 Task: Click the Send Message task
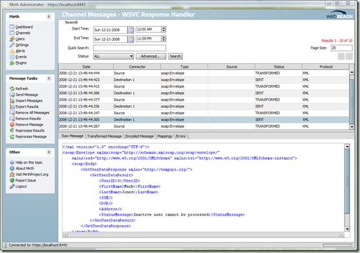coord(24,95)
